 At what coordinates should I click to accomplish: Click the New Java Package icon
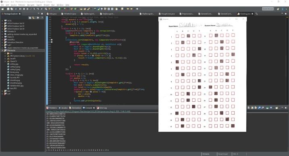coord(71,9)
